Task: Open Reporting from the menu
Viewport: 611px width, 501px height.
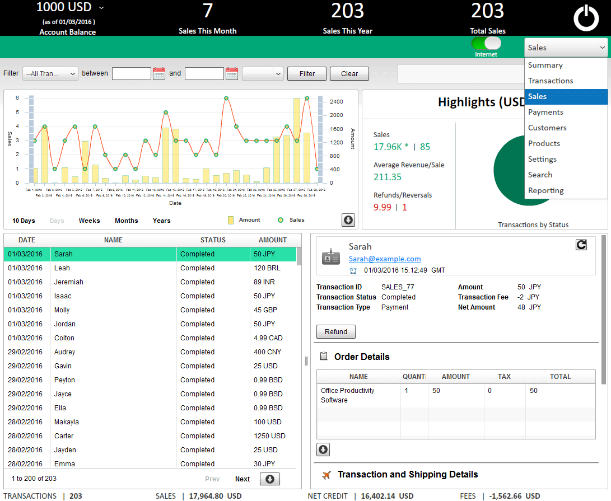Action: pos(566,190)
